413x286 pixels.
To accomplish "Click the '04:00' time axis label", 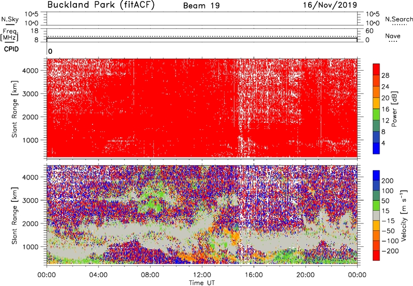I will click(98, 275).
